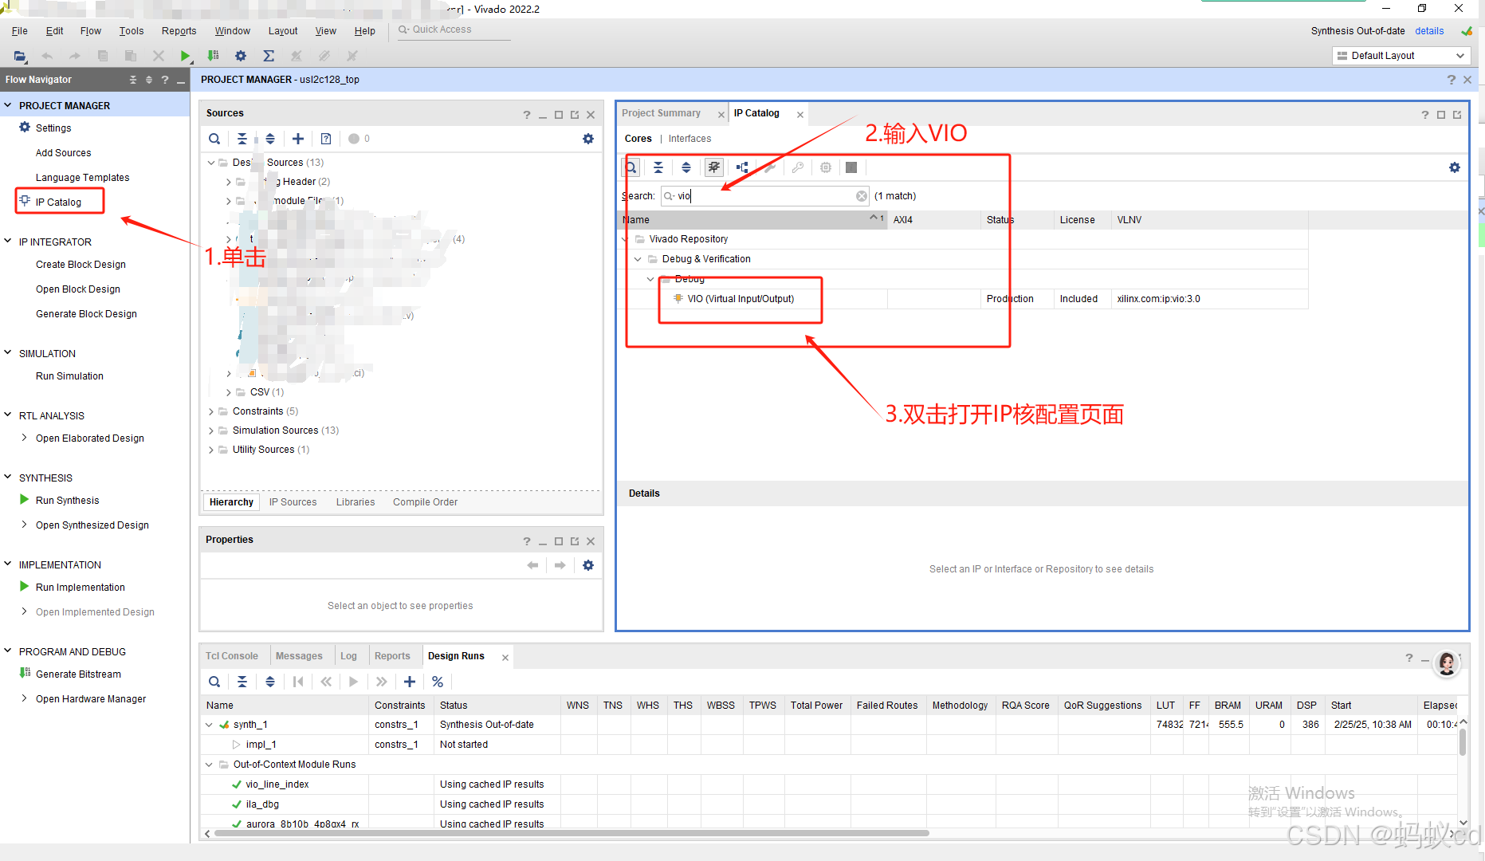The height and width of the screenshot is (861, 1485).
Task: Click Open Hardware Manager
Action: [91, 699]
